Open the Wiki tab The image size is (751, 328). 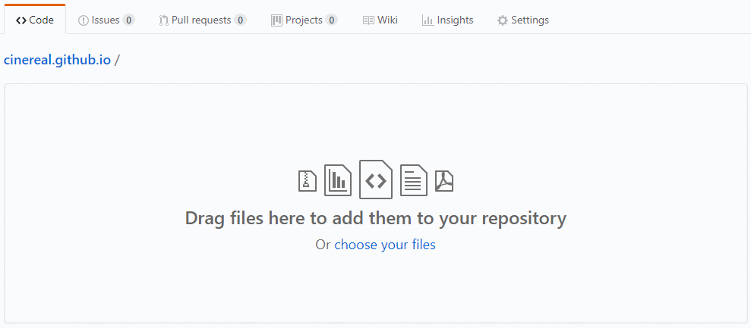pyautogui.click(x=380, y=20)
